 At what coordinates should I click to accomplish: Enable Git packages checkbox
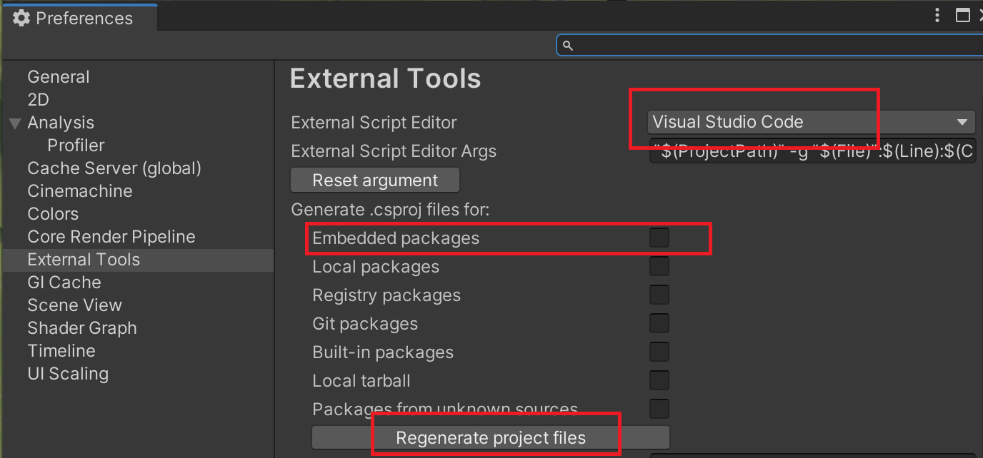[x=659, y=323]
